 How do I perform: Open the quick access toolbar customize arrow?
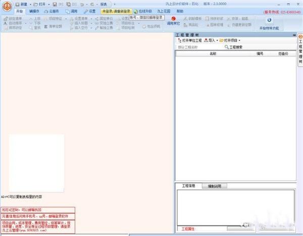tap(115, 4)
